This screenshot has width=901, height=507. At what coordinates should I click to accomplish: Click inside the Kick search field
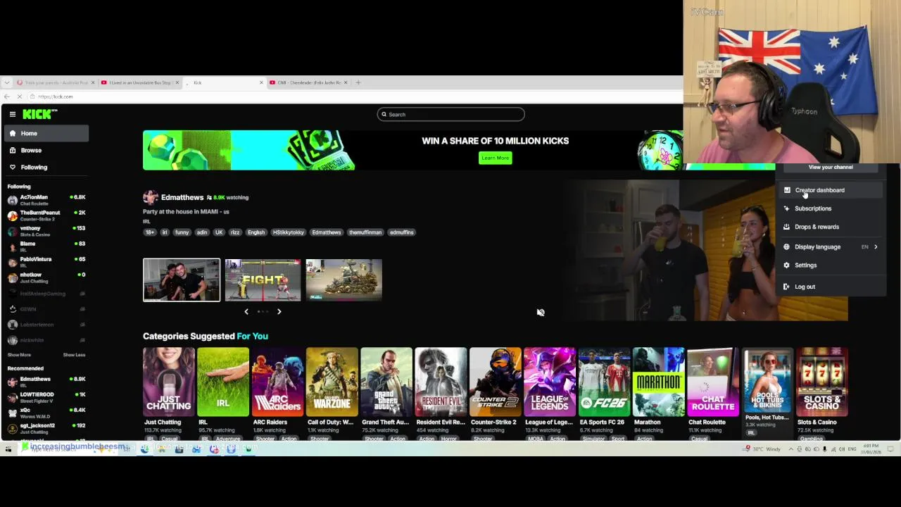pyautogui.click(x=451, y=114)
